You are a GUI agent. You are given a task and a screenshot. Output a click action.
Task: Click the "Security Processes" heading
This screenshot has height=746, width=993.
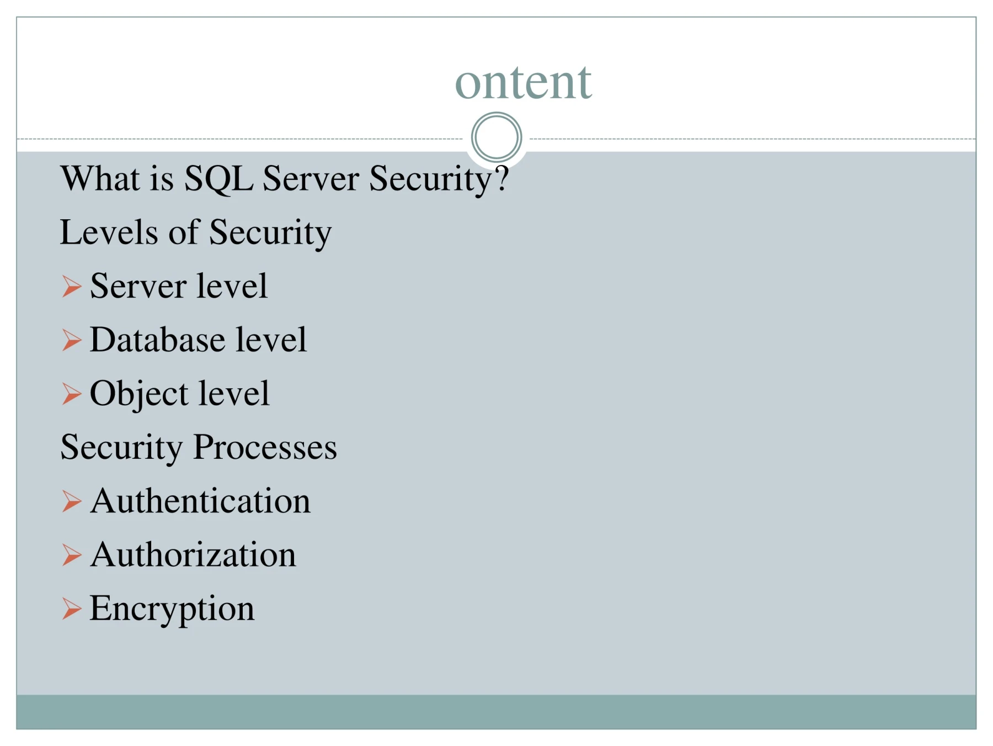tap(199, 447)
